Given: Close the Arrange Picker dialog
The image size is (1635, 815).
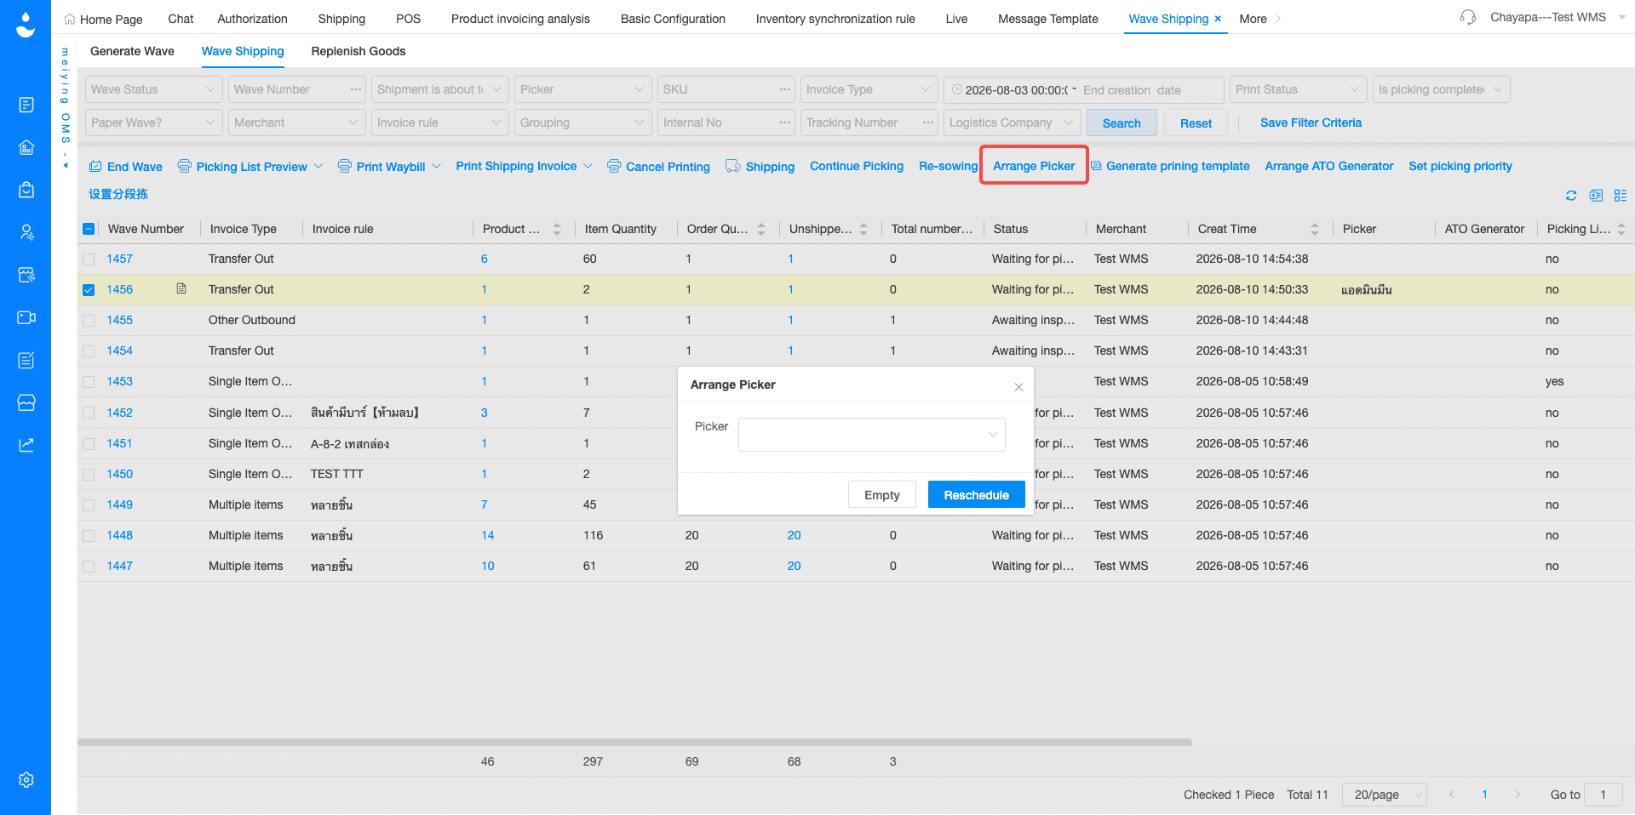Looking at the screenshot, I should pos(1018,387).
